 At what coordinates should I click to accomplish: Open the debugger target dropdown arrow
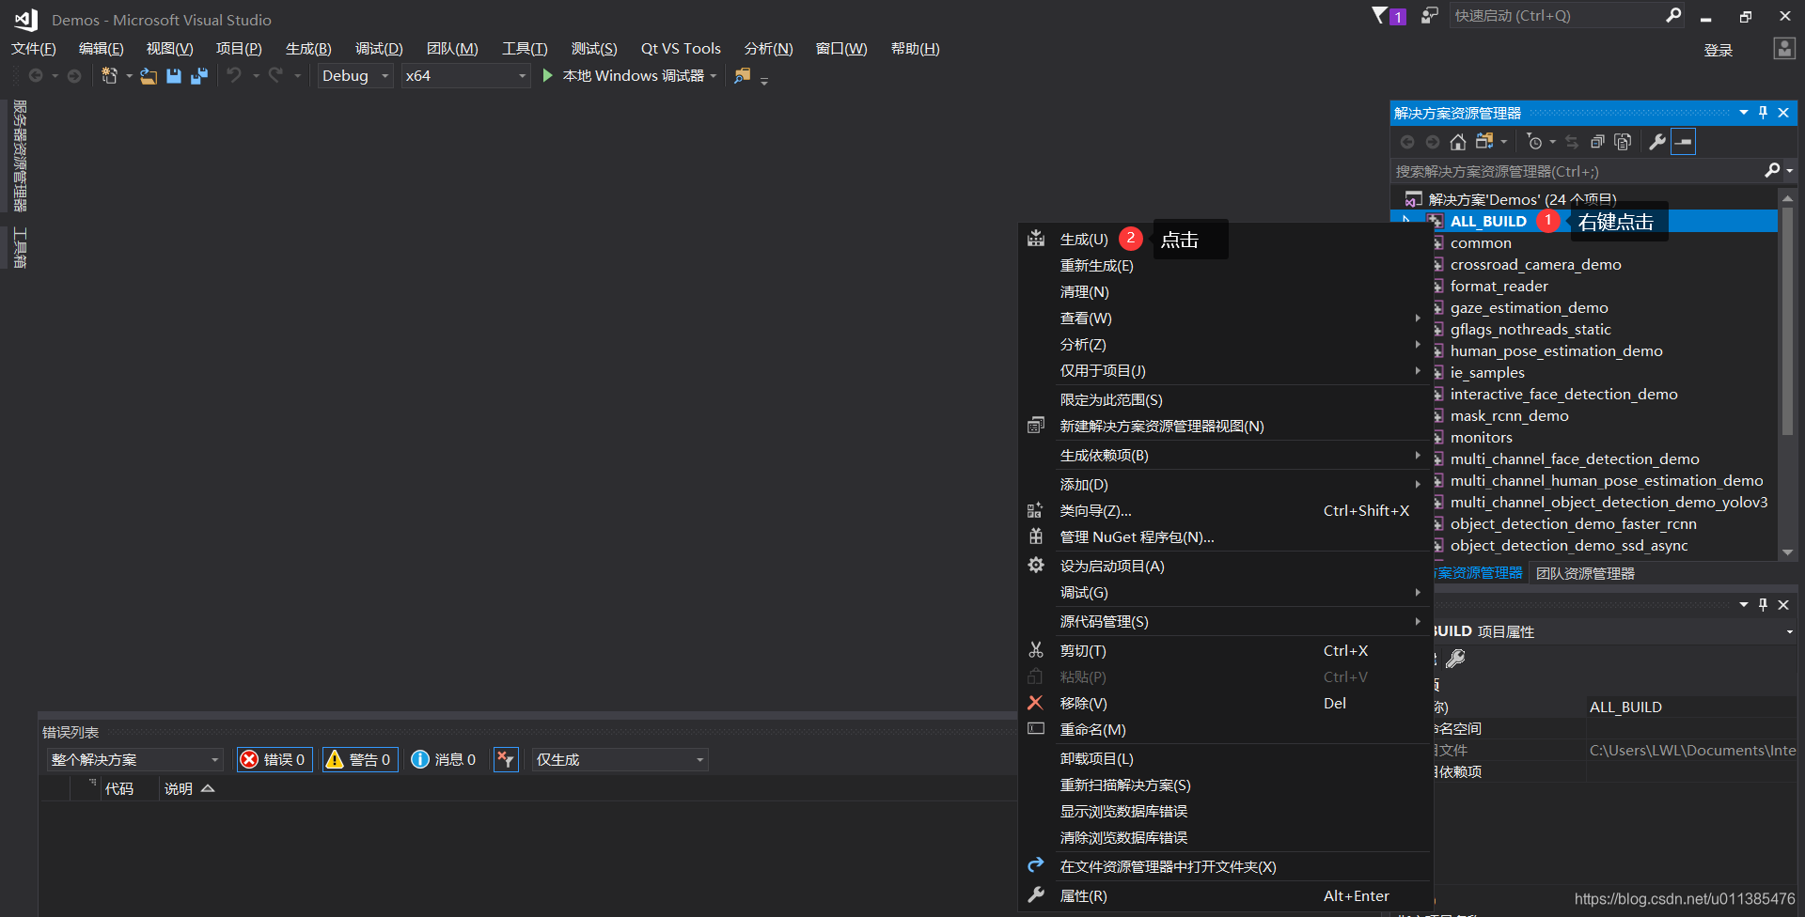pos(714,76)
